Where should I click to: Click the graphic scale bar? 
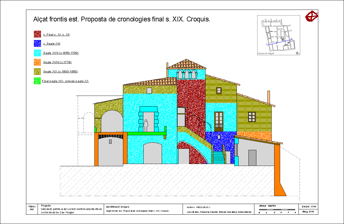[x=277, y=210]
